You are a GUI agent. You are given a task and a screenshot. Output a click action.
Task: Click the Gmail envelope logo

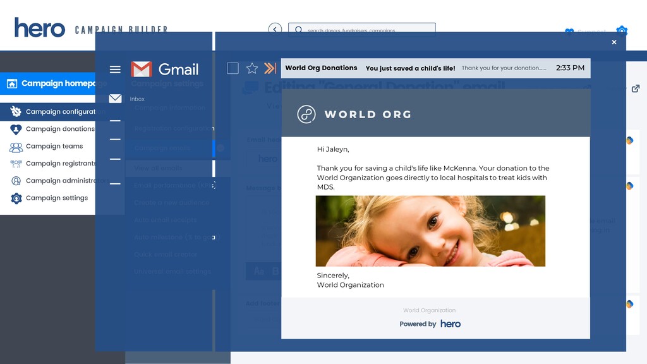point(141,69)
